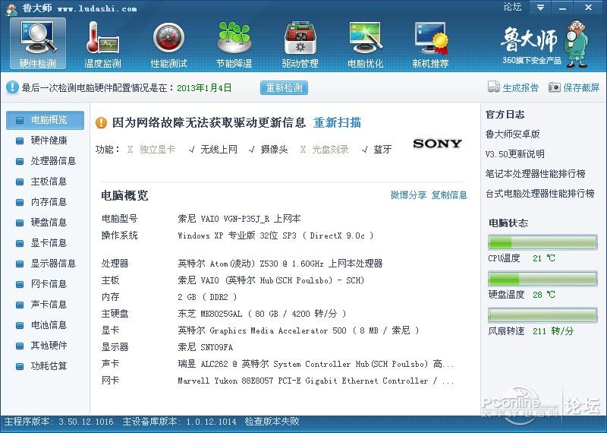Click the 光盘刻录 feature indicator
Viewport: 607px width, 433px height.
point(325,150)
